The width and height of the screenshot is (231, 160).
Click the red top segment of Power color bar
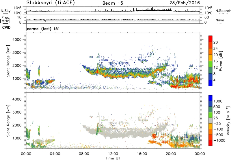pyautogui.click(x=210, y=39)
